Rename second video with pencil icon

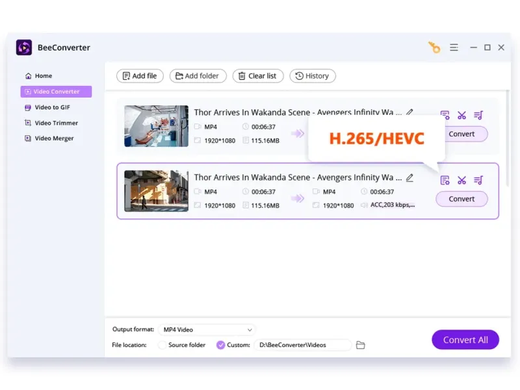point(409,177)
